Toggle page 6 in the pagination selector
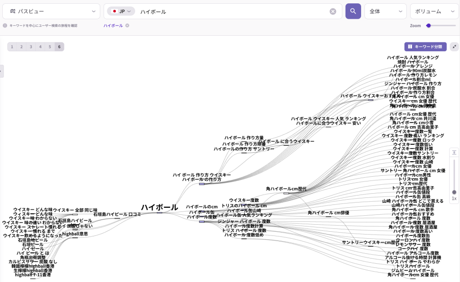This screenshot has height=282, width=460. click(x=59, y=47)
